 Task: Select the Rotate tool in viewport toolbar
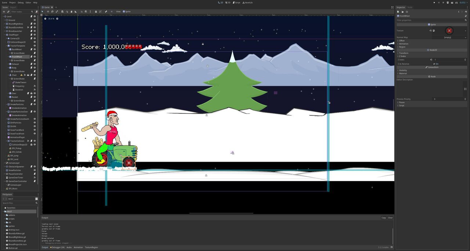point(52,12)
